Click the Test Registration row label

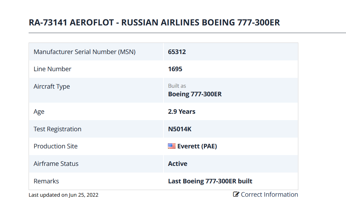[57, 129]
